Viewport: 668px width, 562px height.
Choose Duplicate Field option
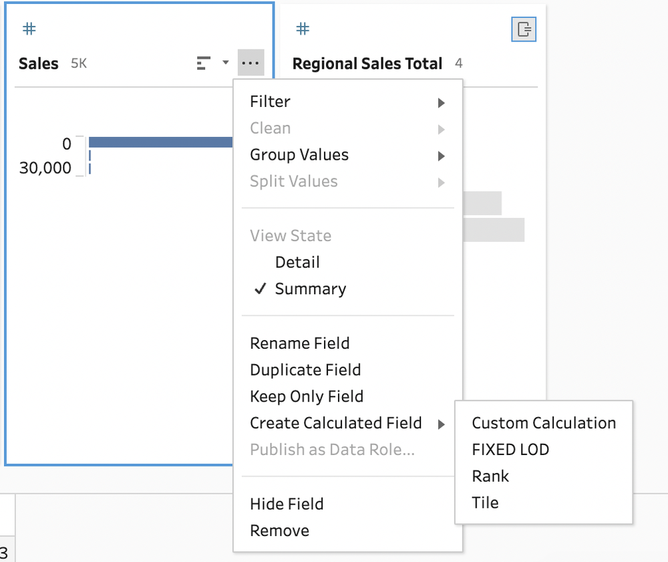tap(305, 370)
